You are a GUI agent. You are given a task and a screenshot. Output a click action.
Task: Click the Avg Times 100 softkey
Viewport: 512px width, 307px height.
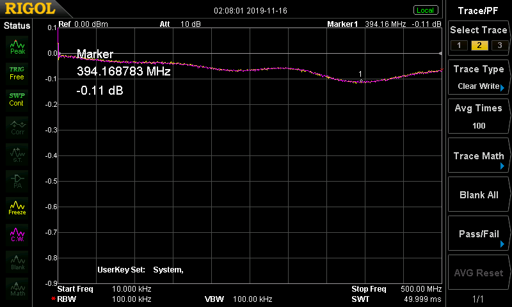(479, 116)
